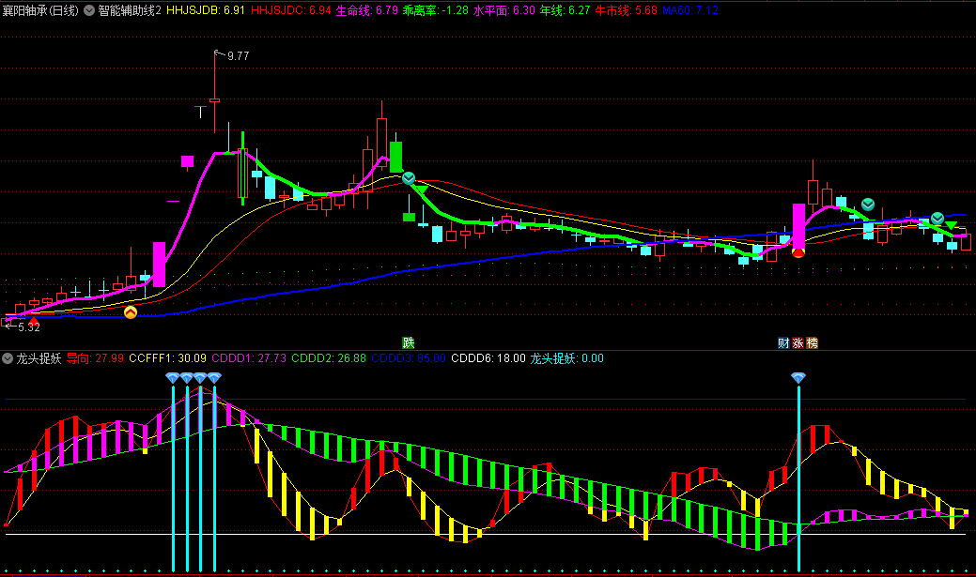Click the yellow up-chevron buy signal icon
This screenshot has width=976, height=577.
pyautogui.click(x=130, y=312)
